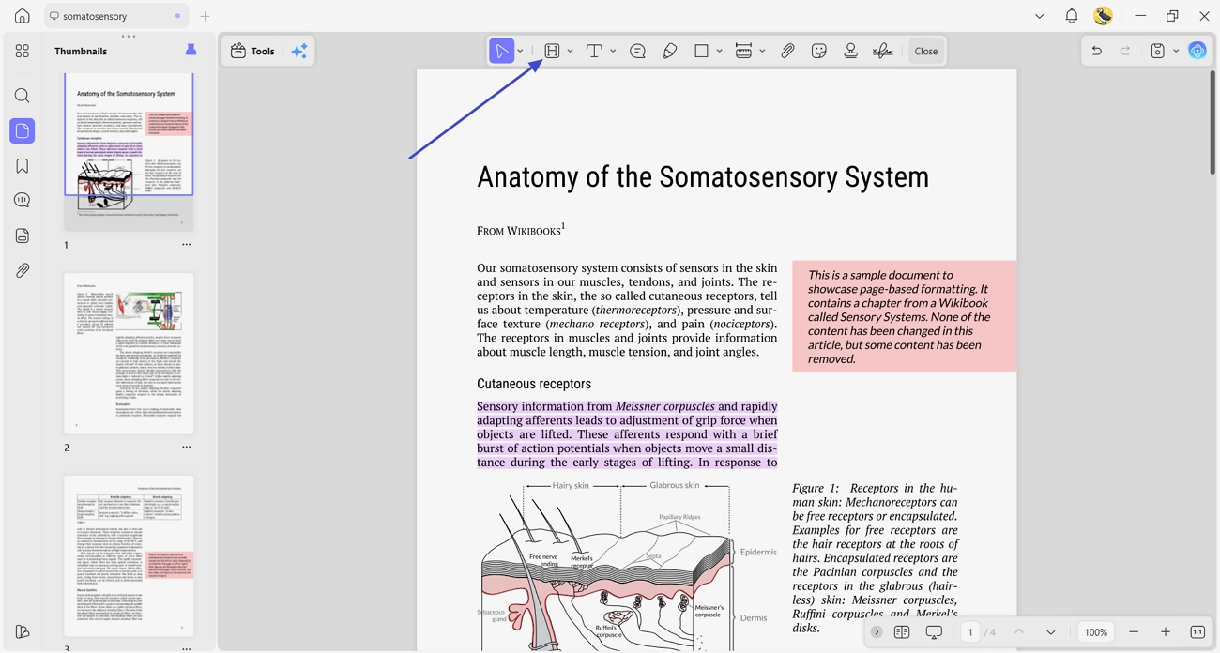Click the user profile avatar
Viewport: 1220px width, 653px height.
click(1104, 16)
